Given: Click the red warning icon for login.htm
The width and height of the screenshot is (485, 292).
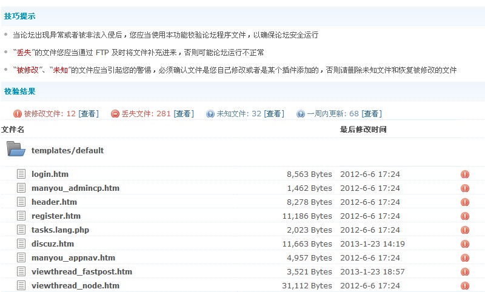Looking at the screenshot, I should (465, 174).
